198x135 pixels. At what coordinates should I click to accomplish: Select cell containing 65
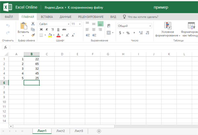[x=32, y=64]
